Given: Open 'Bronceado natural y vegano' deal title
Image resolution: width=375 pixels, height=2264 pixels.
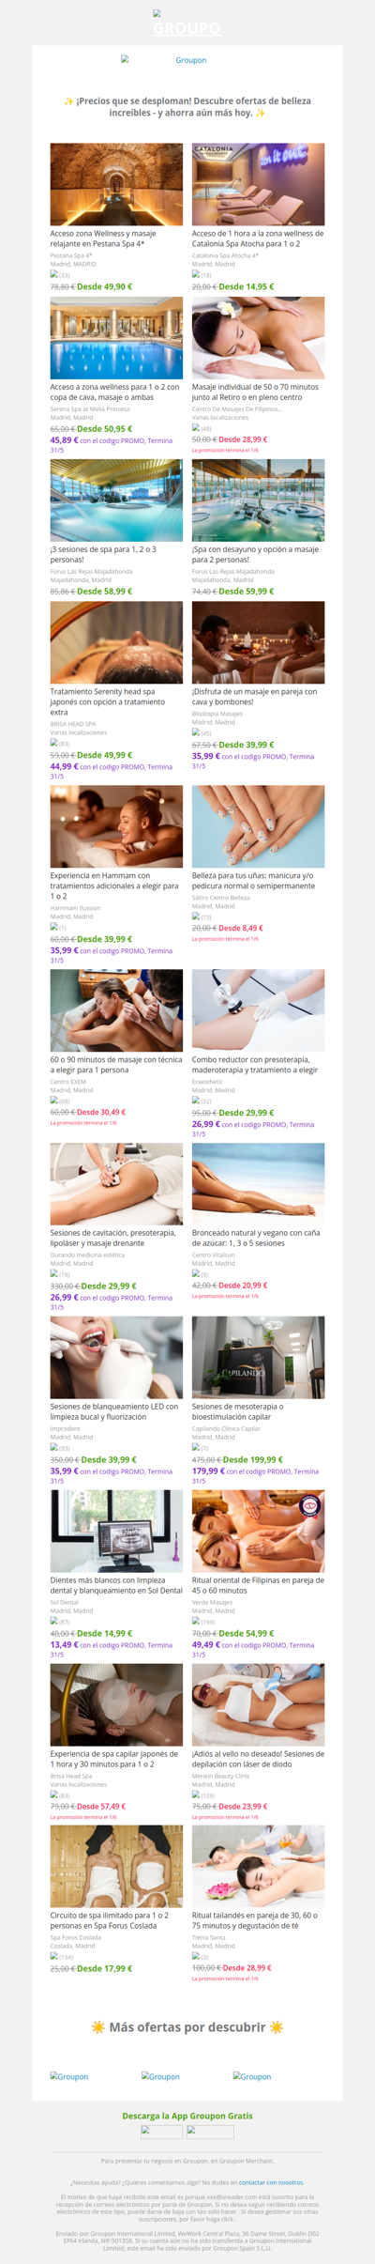Looking at the screenshot, I should (256, 1238).
